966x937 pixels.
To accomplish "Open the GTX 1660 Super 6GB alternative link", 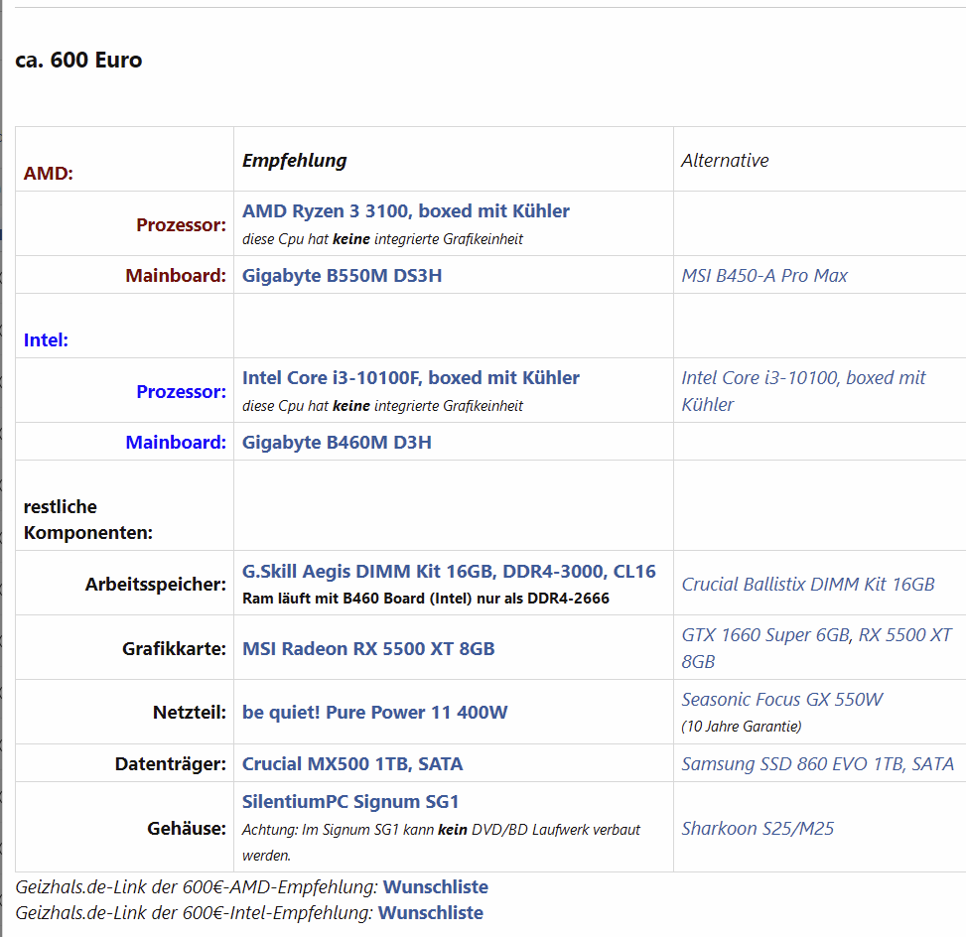I will point(765,635).
